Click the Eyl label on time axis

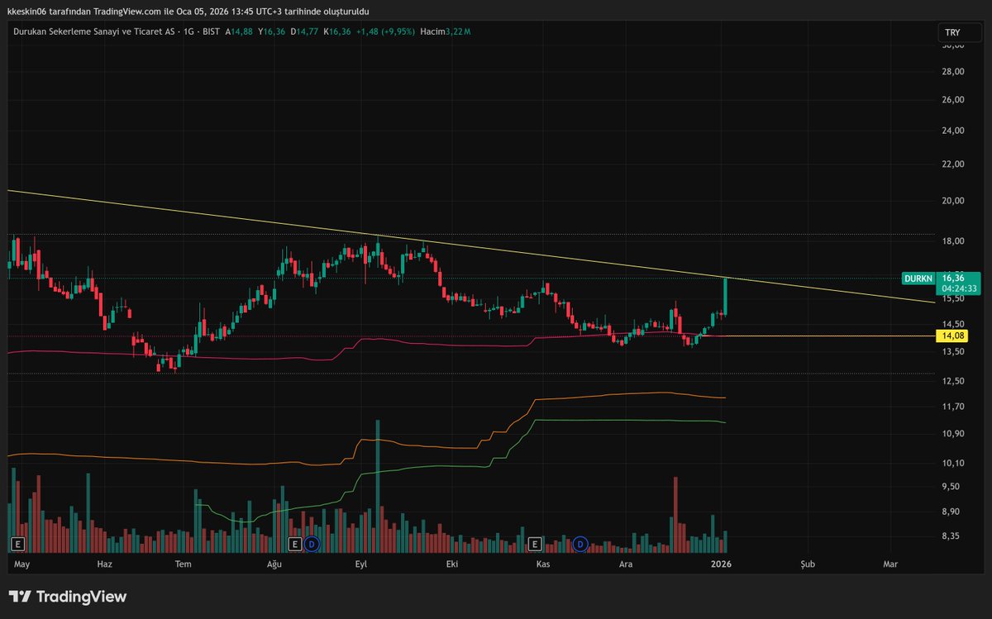click(x=360, y=564)
